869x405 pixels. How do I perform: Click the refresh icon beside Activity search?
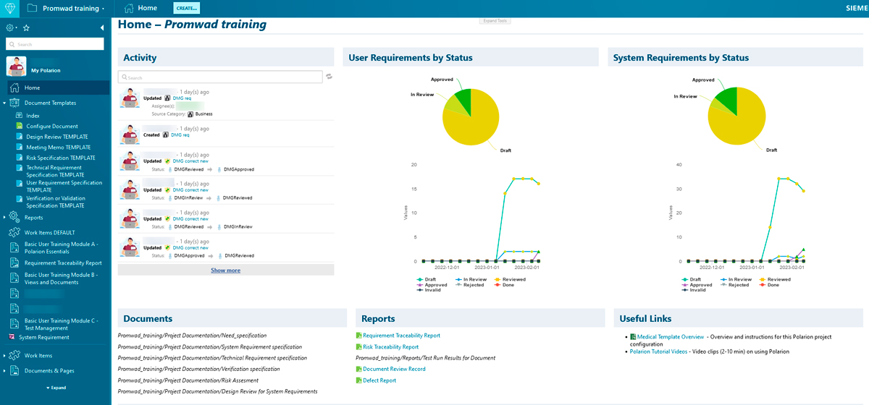329,77
